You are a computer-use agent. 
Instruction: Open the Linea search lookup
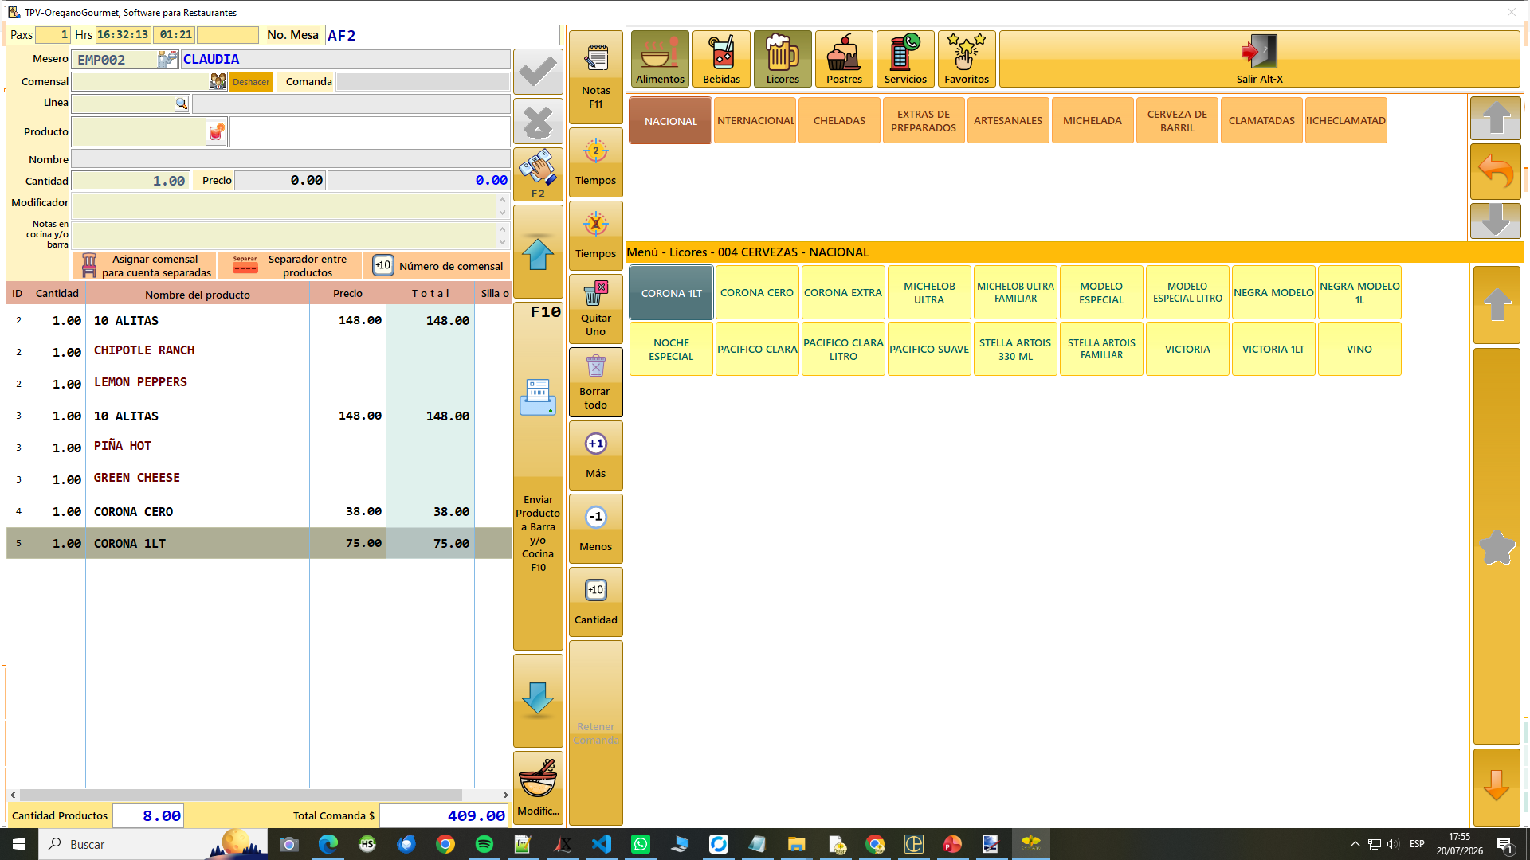[x=182, y=104]
